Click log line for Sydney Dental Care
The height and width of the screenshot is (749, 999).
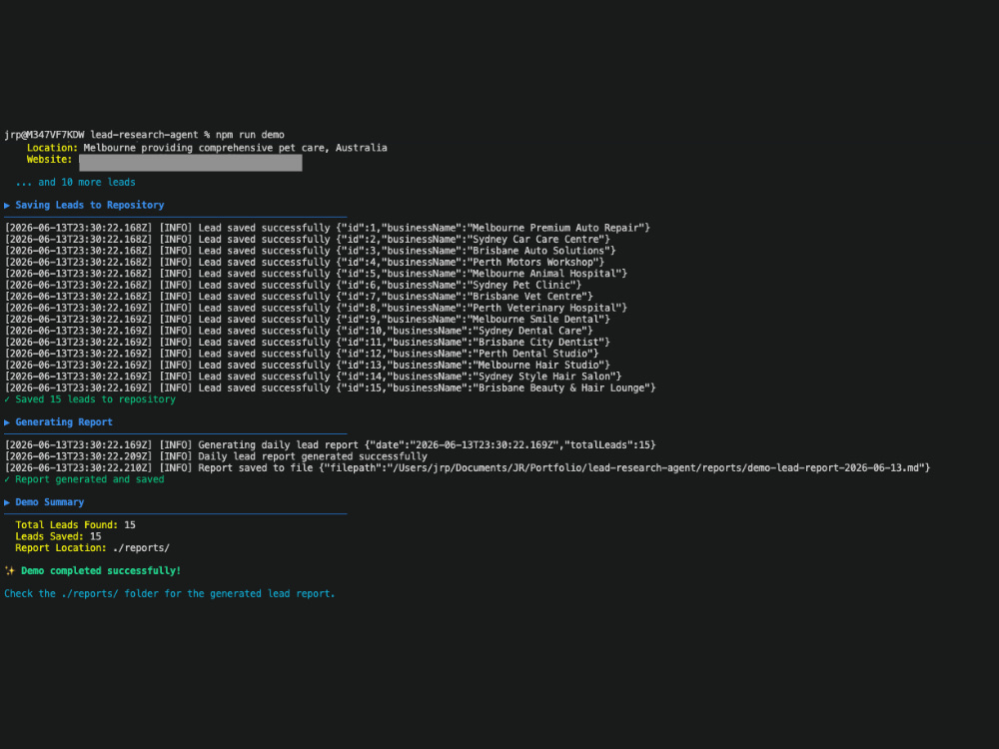(299, 332)
